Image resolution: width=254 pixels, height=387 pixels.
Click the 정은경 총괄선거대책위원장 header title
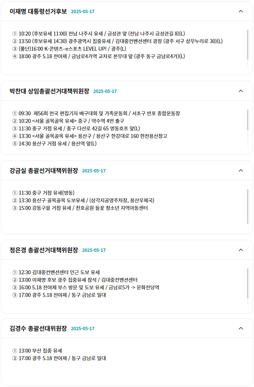point(44,250)
